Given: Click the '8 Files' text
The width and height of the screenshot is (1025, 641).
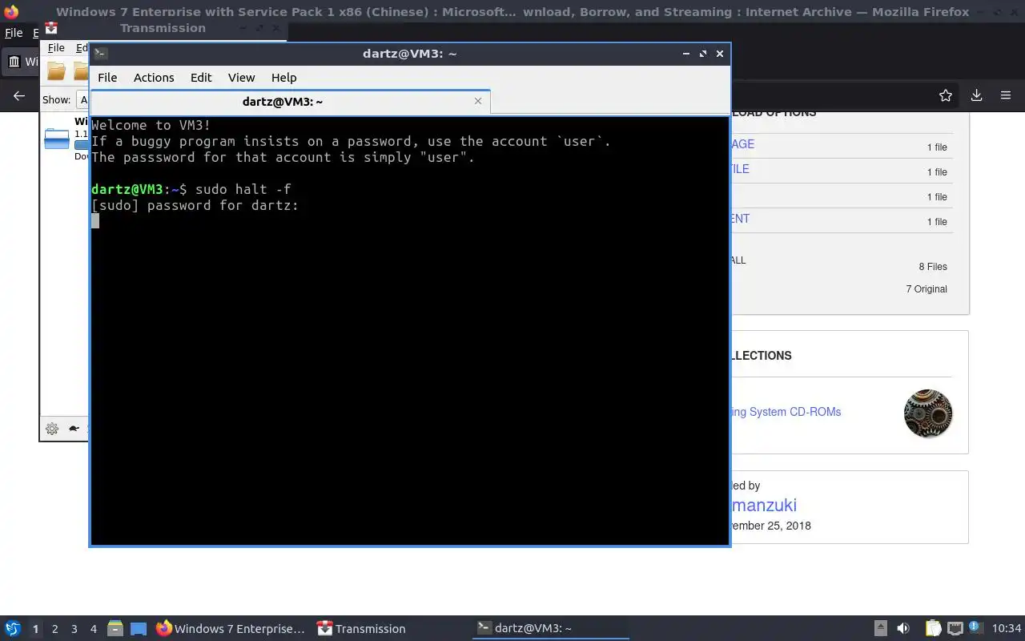Looking at the screenshot, I should [x=933, y=267].
